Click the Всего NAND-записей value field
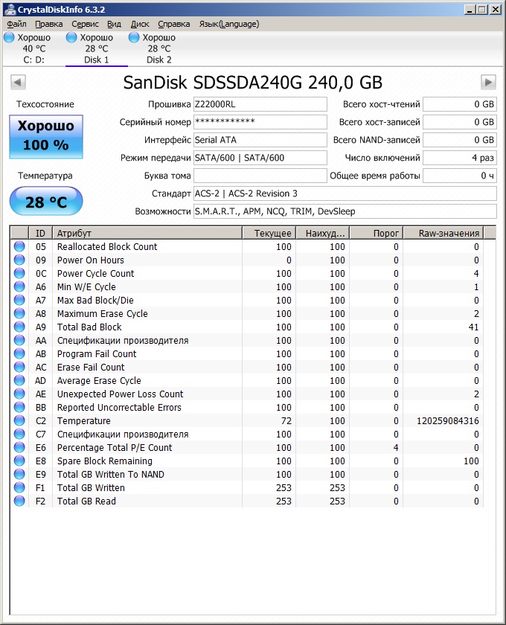This screenshot has height=625, width=506. [x=460, y=140]
